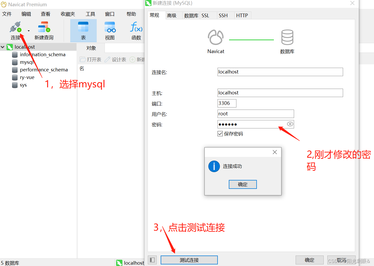This screenshot has width=374, height=266.
Task: Toggle password visibility eye icon
Action: (290, 124)
